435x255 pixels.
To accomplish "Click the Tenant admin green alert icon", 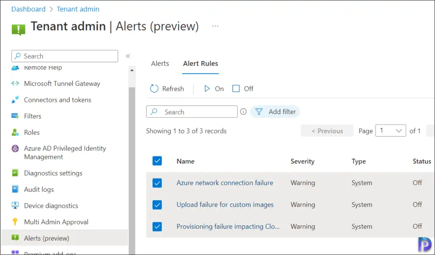I will [x=18, y=29].
